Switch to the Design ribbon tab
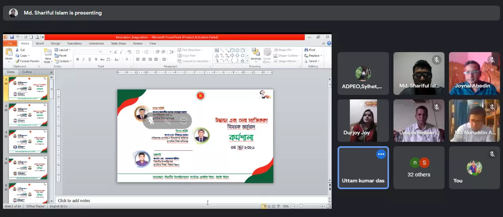The height and width of the screenshot is (217, 503). click(x=56, y=43)
